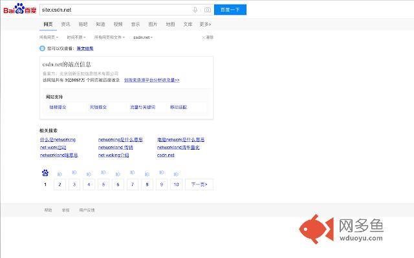This screenshot has height=258, width=414.
Task: Click related search net work启动
Action: tap(53, 148)
